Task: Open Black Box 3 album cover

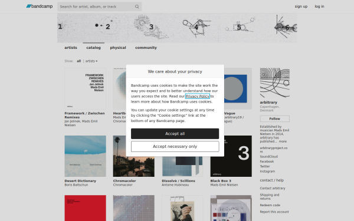Action: 231,156
